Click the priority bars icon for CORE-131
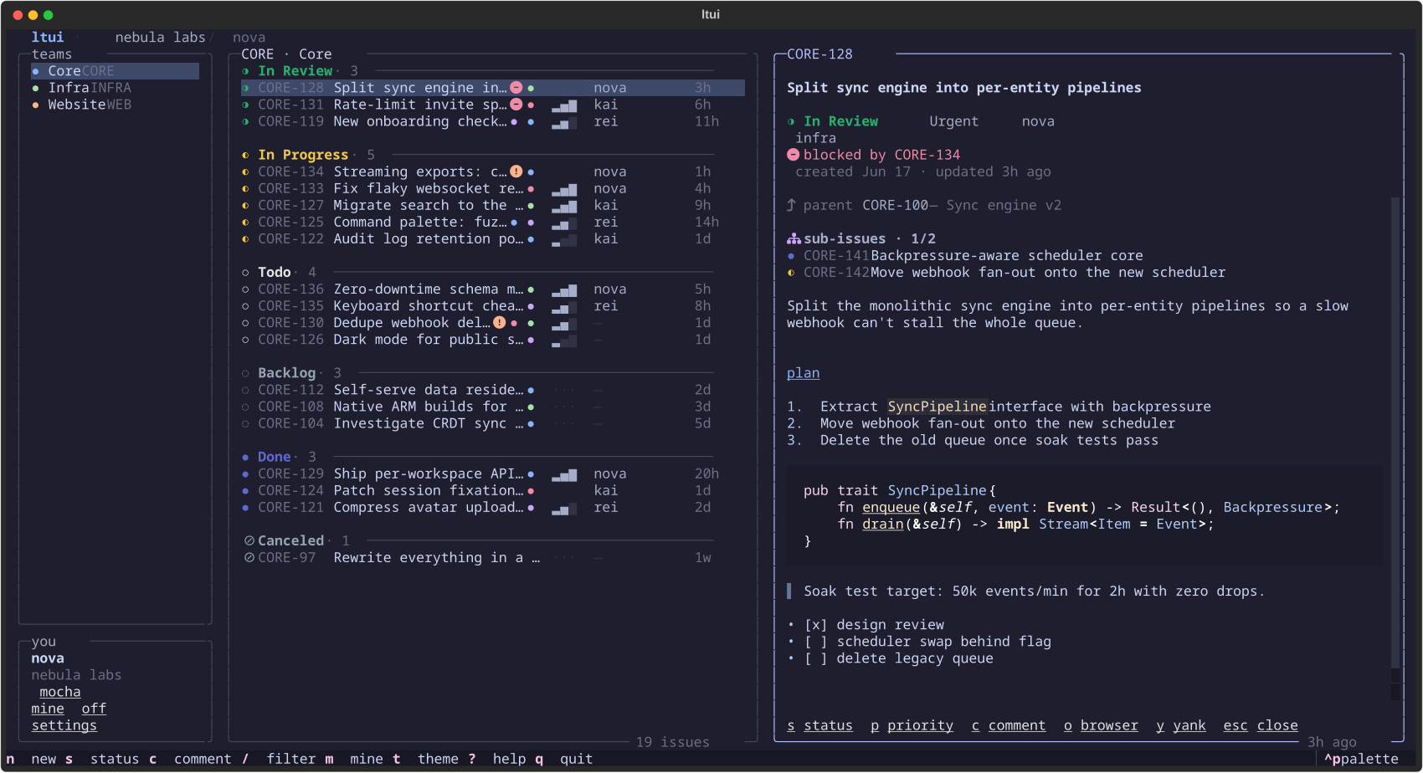This screenshot has height=773, width=1423. [564, 105]
